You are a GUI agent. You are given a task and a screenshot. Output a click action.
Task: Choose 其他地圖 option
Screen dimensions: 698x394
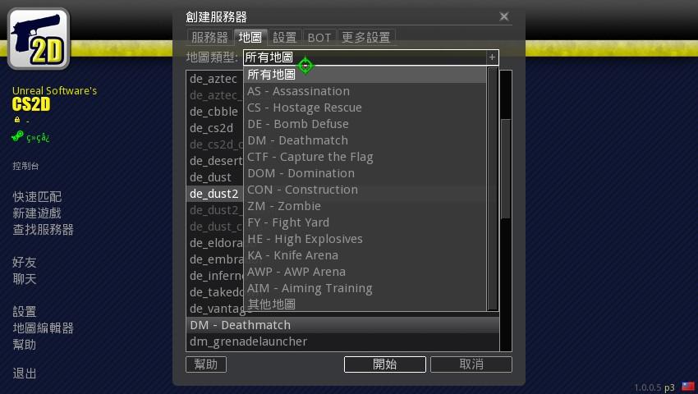point(365,305)
